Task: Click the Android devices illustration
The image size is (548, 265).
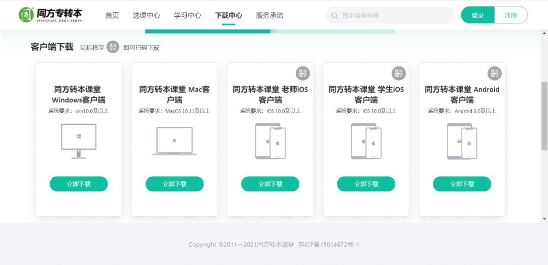Action: pyautogui.click(x=462, y=141)
